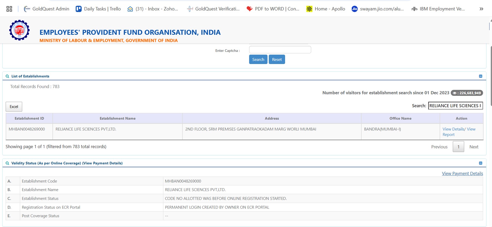The image size is (492, 227).
Task: Open the IBM Employment Verification bookmark
Action: pyautogui.click(x=438, y=9)
